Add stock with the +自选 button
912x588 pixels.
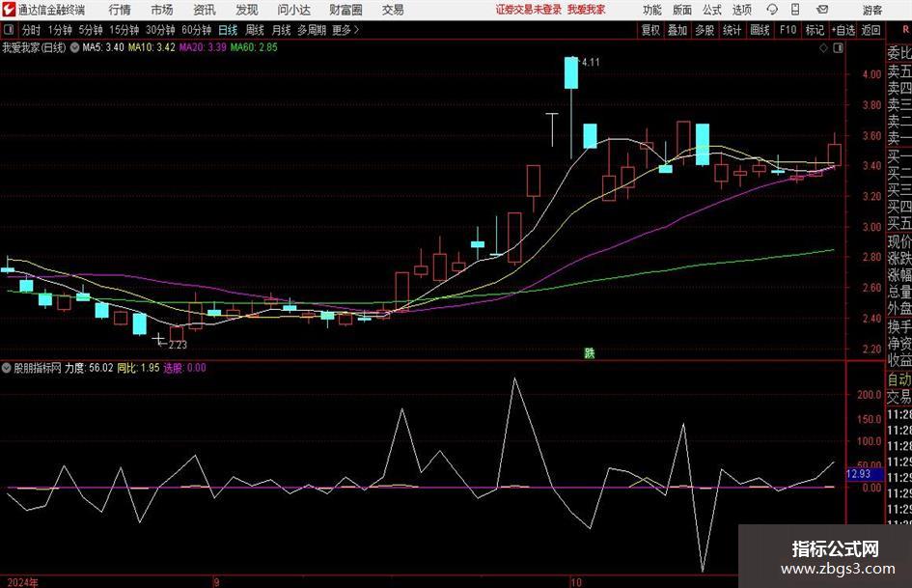(x=843, y=30)
